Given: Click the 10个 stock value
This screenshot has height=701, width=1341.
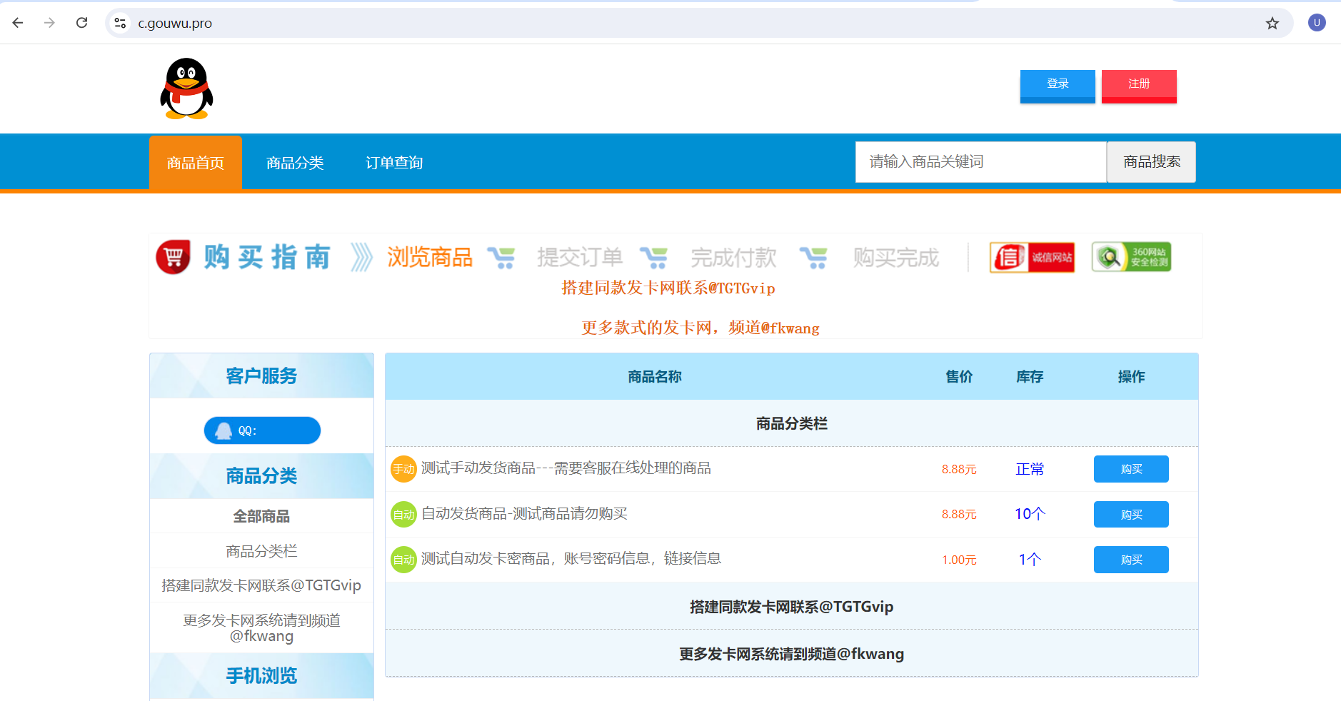Looking at the screenshot, I should click(1030, 514).
